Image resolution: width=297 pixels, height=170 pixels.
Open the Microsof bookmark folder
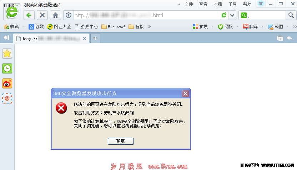pos(113,27)
